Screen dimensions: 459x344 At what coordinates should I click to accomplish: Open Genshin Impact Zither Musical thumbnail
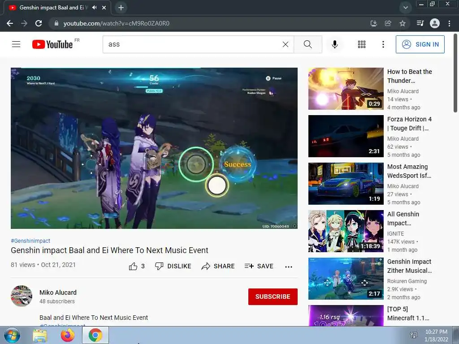click(346, 279)
